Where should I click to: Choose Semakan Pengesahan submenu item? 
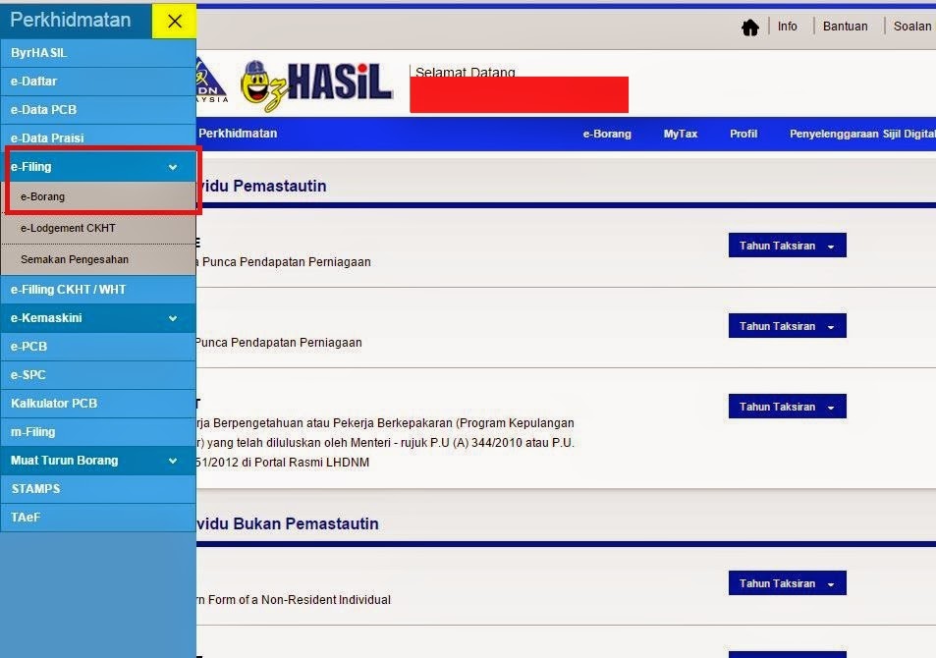click(x=98, y=259)
